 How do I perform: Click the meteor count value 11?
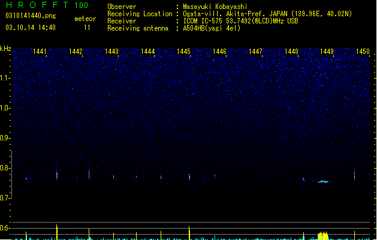coord(87,28)
